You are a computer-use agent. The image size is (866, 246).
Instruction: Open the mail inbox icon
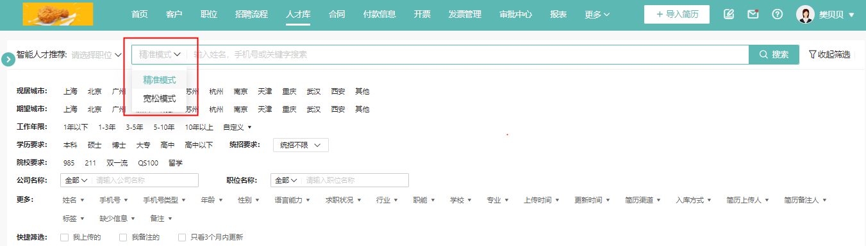point(753,14)
